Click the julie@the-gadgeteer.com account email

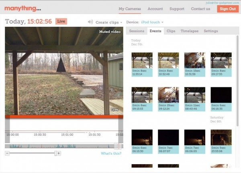click(222, 3)
